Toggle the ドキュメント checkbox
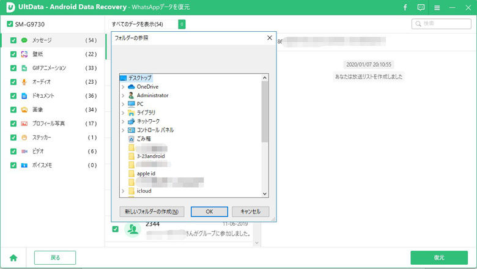This screenshot has width=477, height=269. (x=13, y=96)
